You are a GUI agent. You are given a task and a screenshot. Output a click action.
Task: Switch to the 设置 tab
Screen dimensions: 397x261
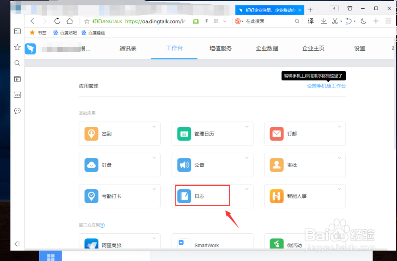pos(360,48)
